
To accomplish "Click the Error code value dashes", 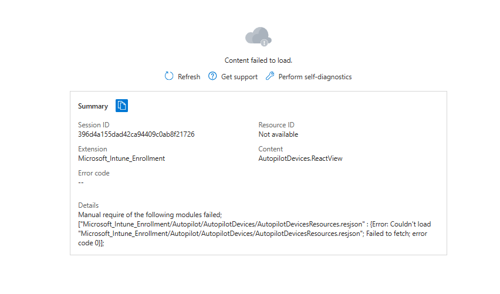I will coord(80,183).
